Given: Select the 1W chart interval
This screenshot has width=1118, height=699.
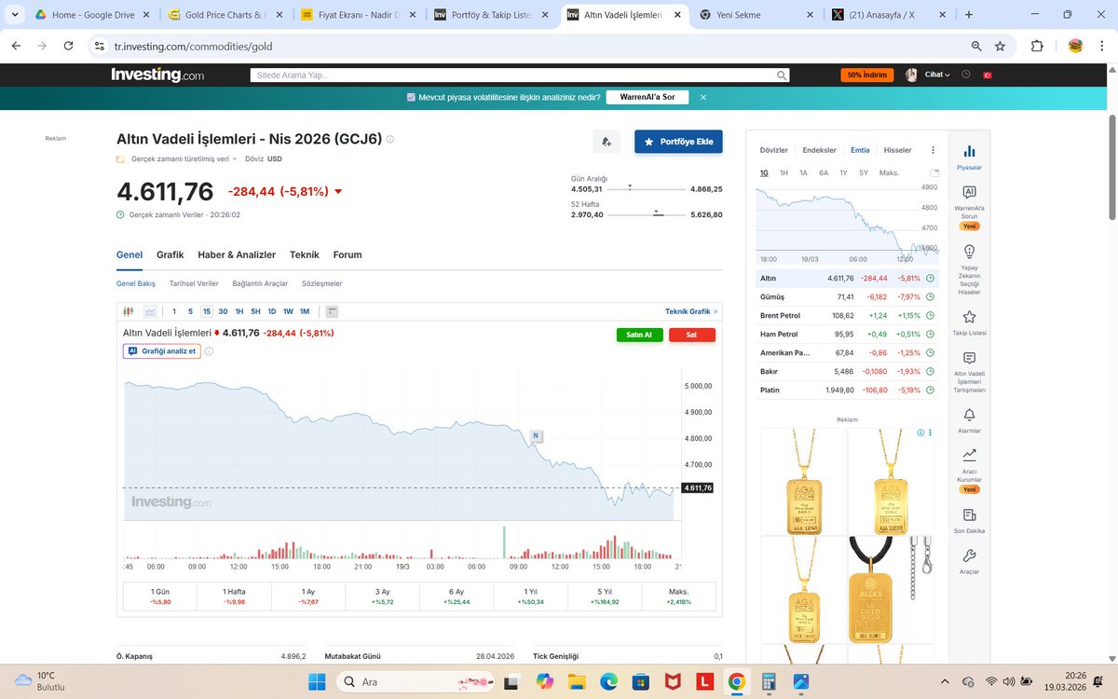Looking at the screenshot, I should click(288, 311).
